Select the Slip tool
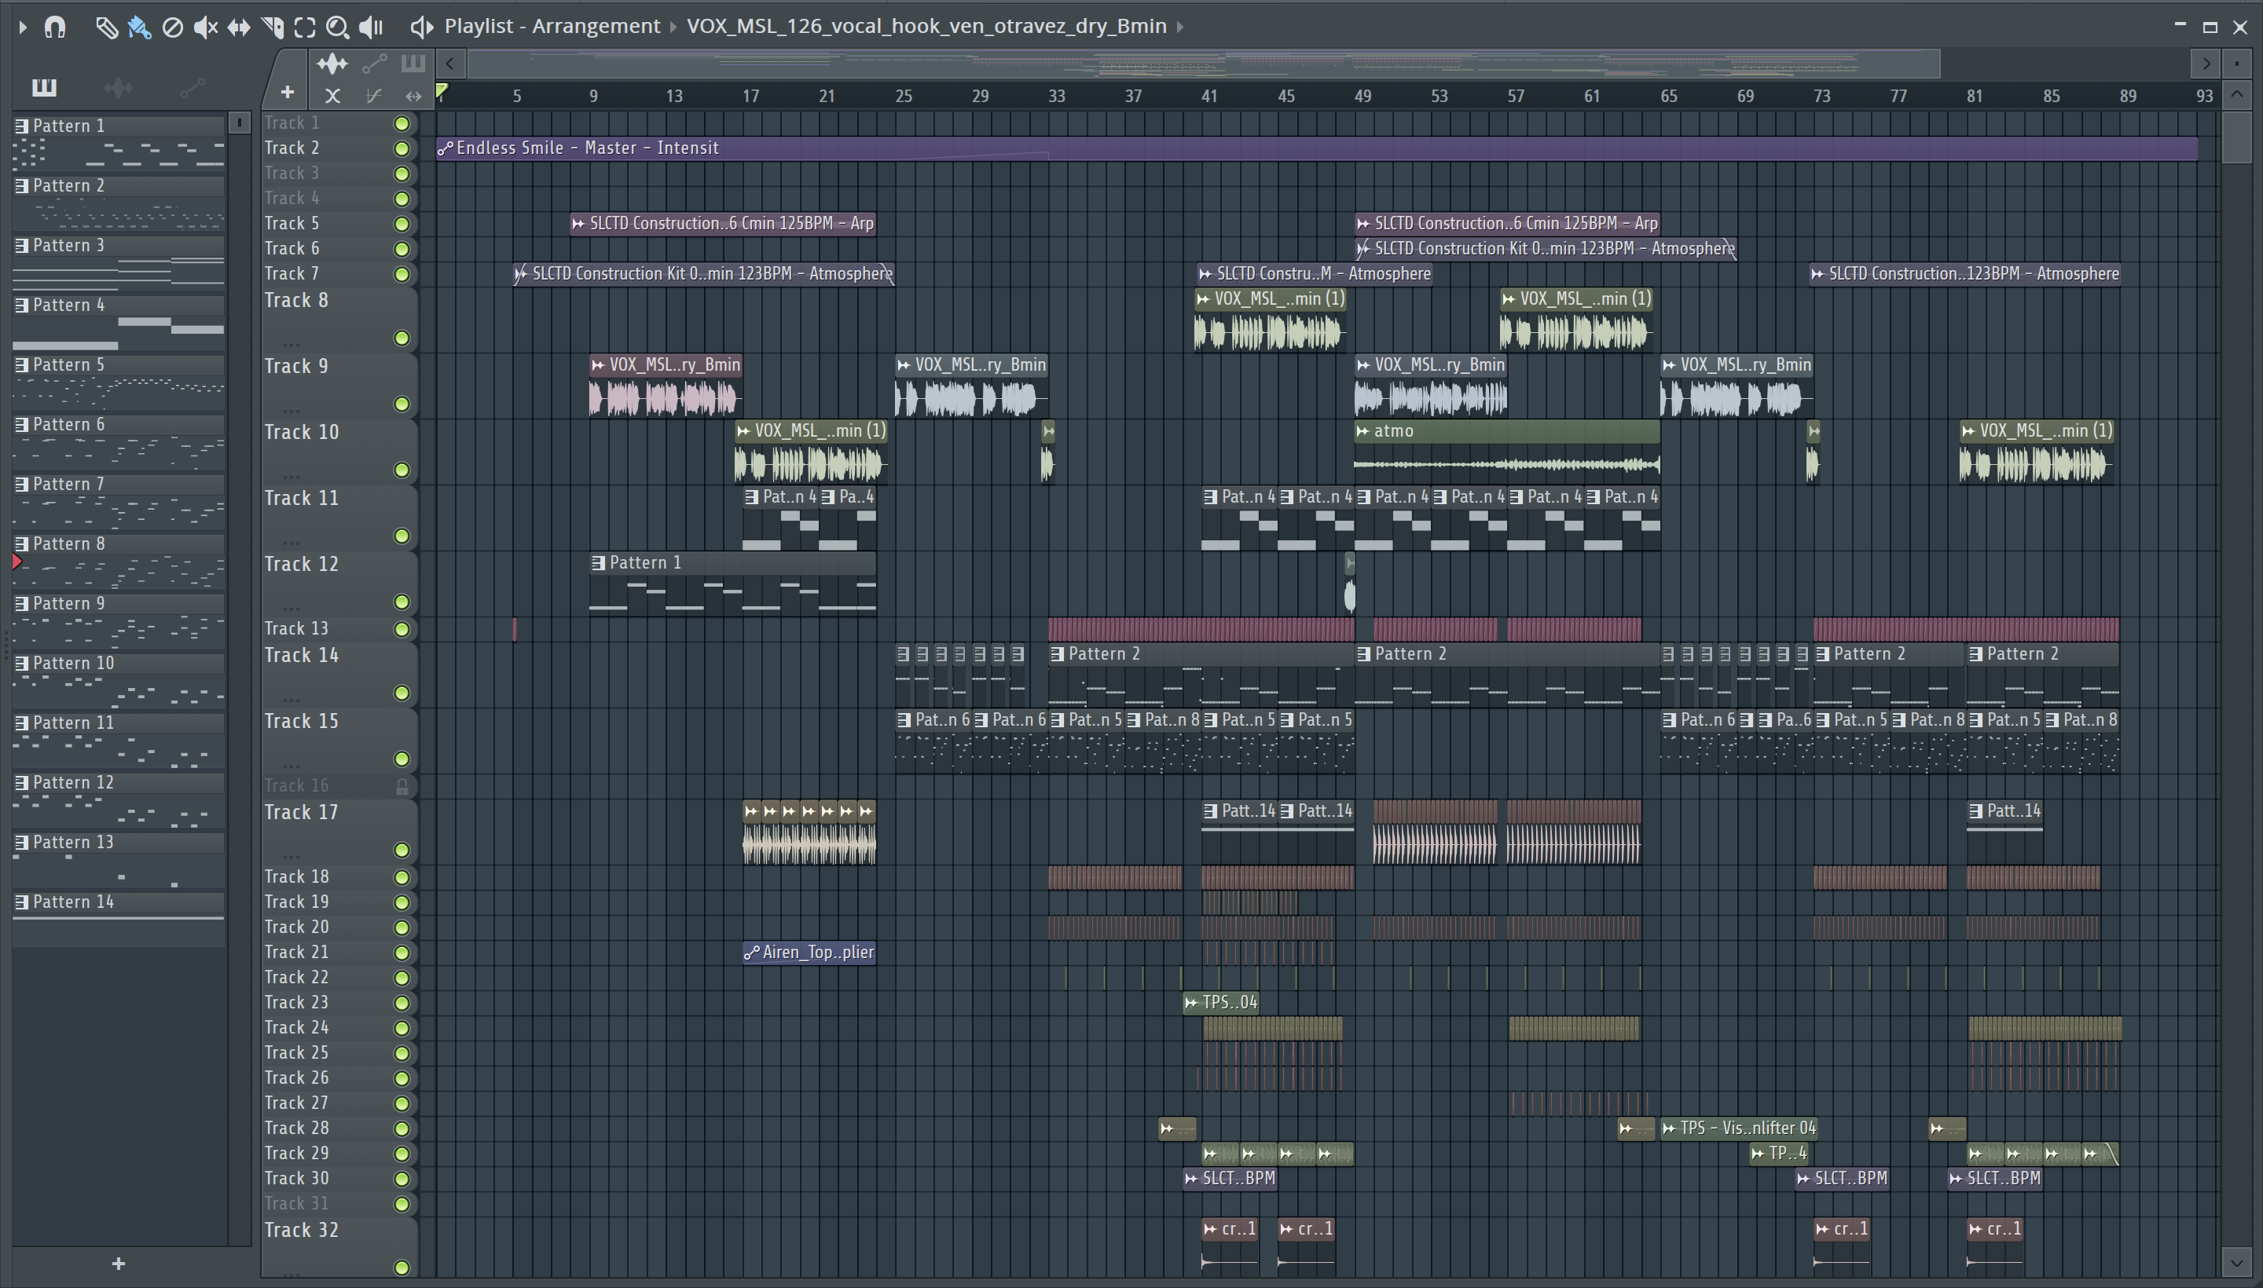 238,27
